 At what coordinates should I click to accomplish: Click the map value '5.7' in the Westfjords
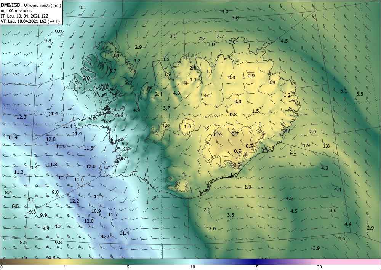point(113,71)
